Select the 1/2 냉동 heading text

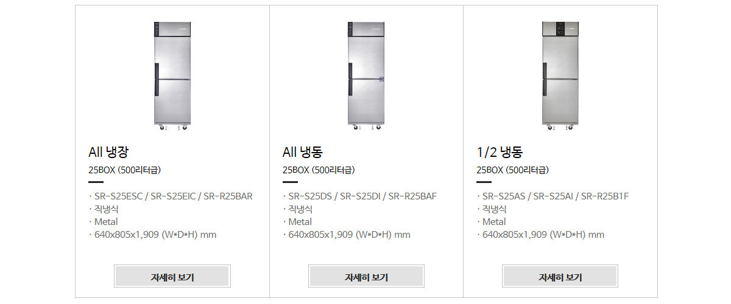pyautogui.click(x=500, y=152)
